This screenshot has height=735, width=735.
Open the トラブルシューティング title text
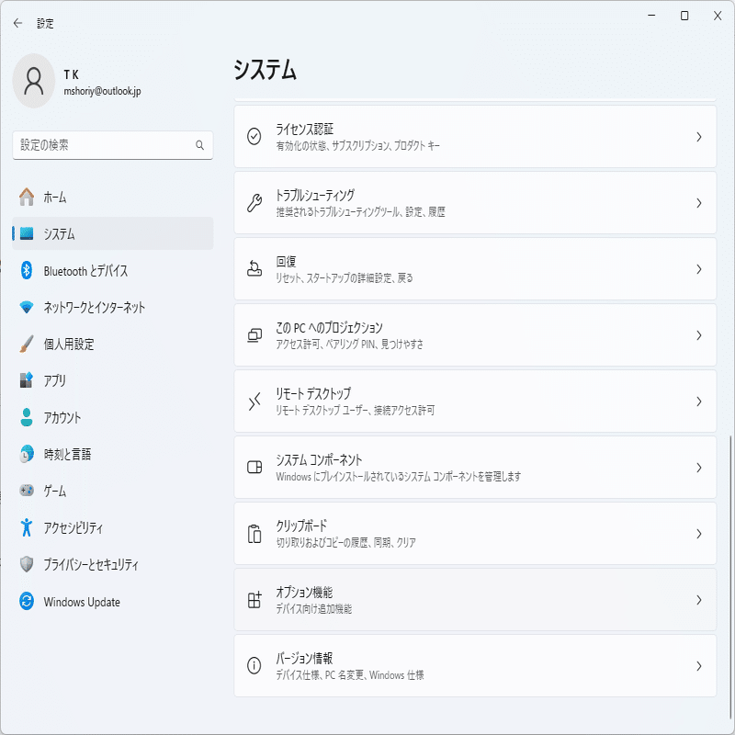(315, 195)
